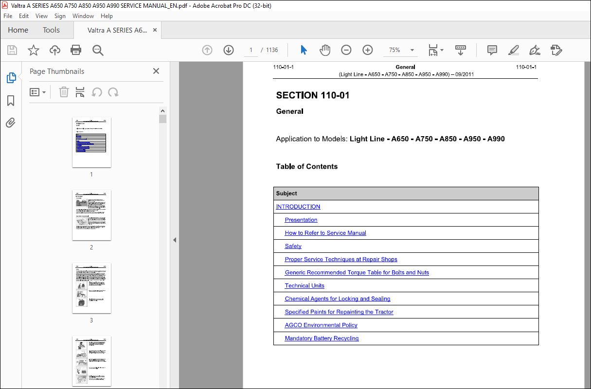Click the upload to cloud icon
This screenshot has height=389, width=591.
pyautogui.click(x=55, y=50)
